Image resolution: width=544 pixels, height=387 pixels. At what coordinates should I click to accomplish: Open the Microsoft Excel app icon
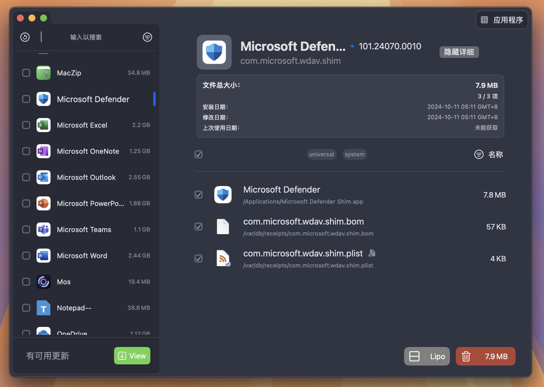[x=43, y=125]
